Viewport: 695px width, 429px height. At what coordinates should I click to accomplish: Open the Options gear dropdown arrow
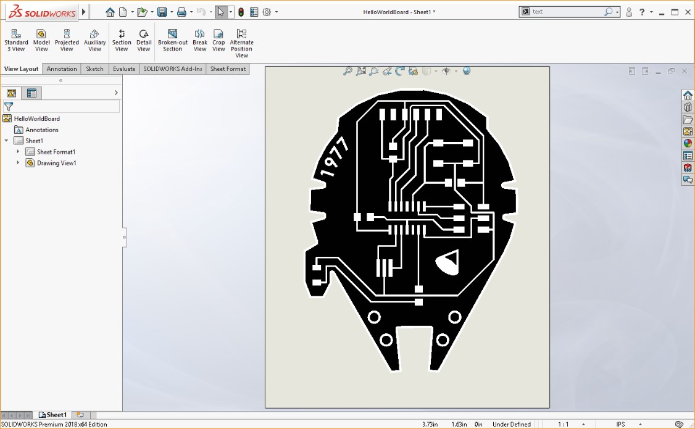(276, 12)
